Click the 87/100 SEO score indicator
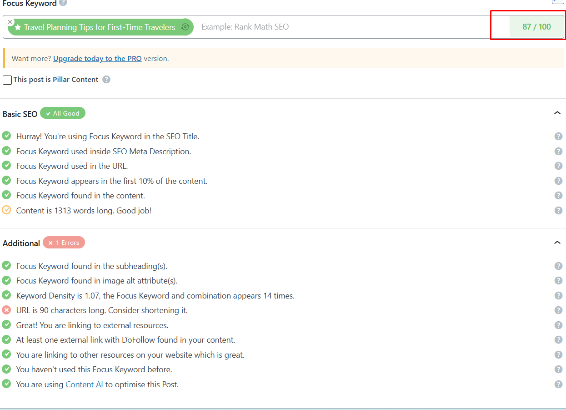This screenshot has height=410, width=566. pyautogui.click(x=536, y=26)
